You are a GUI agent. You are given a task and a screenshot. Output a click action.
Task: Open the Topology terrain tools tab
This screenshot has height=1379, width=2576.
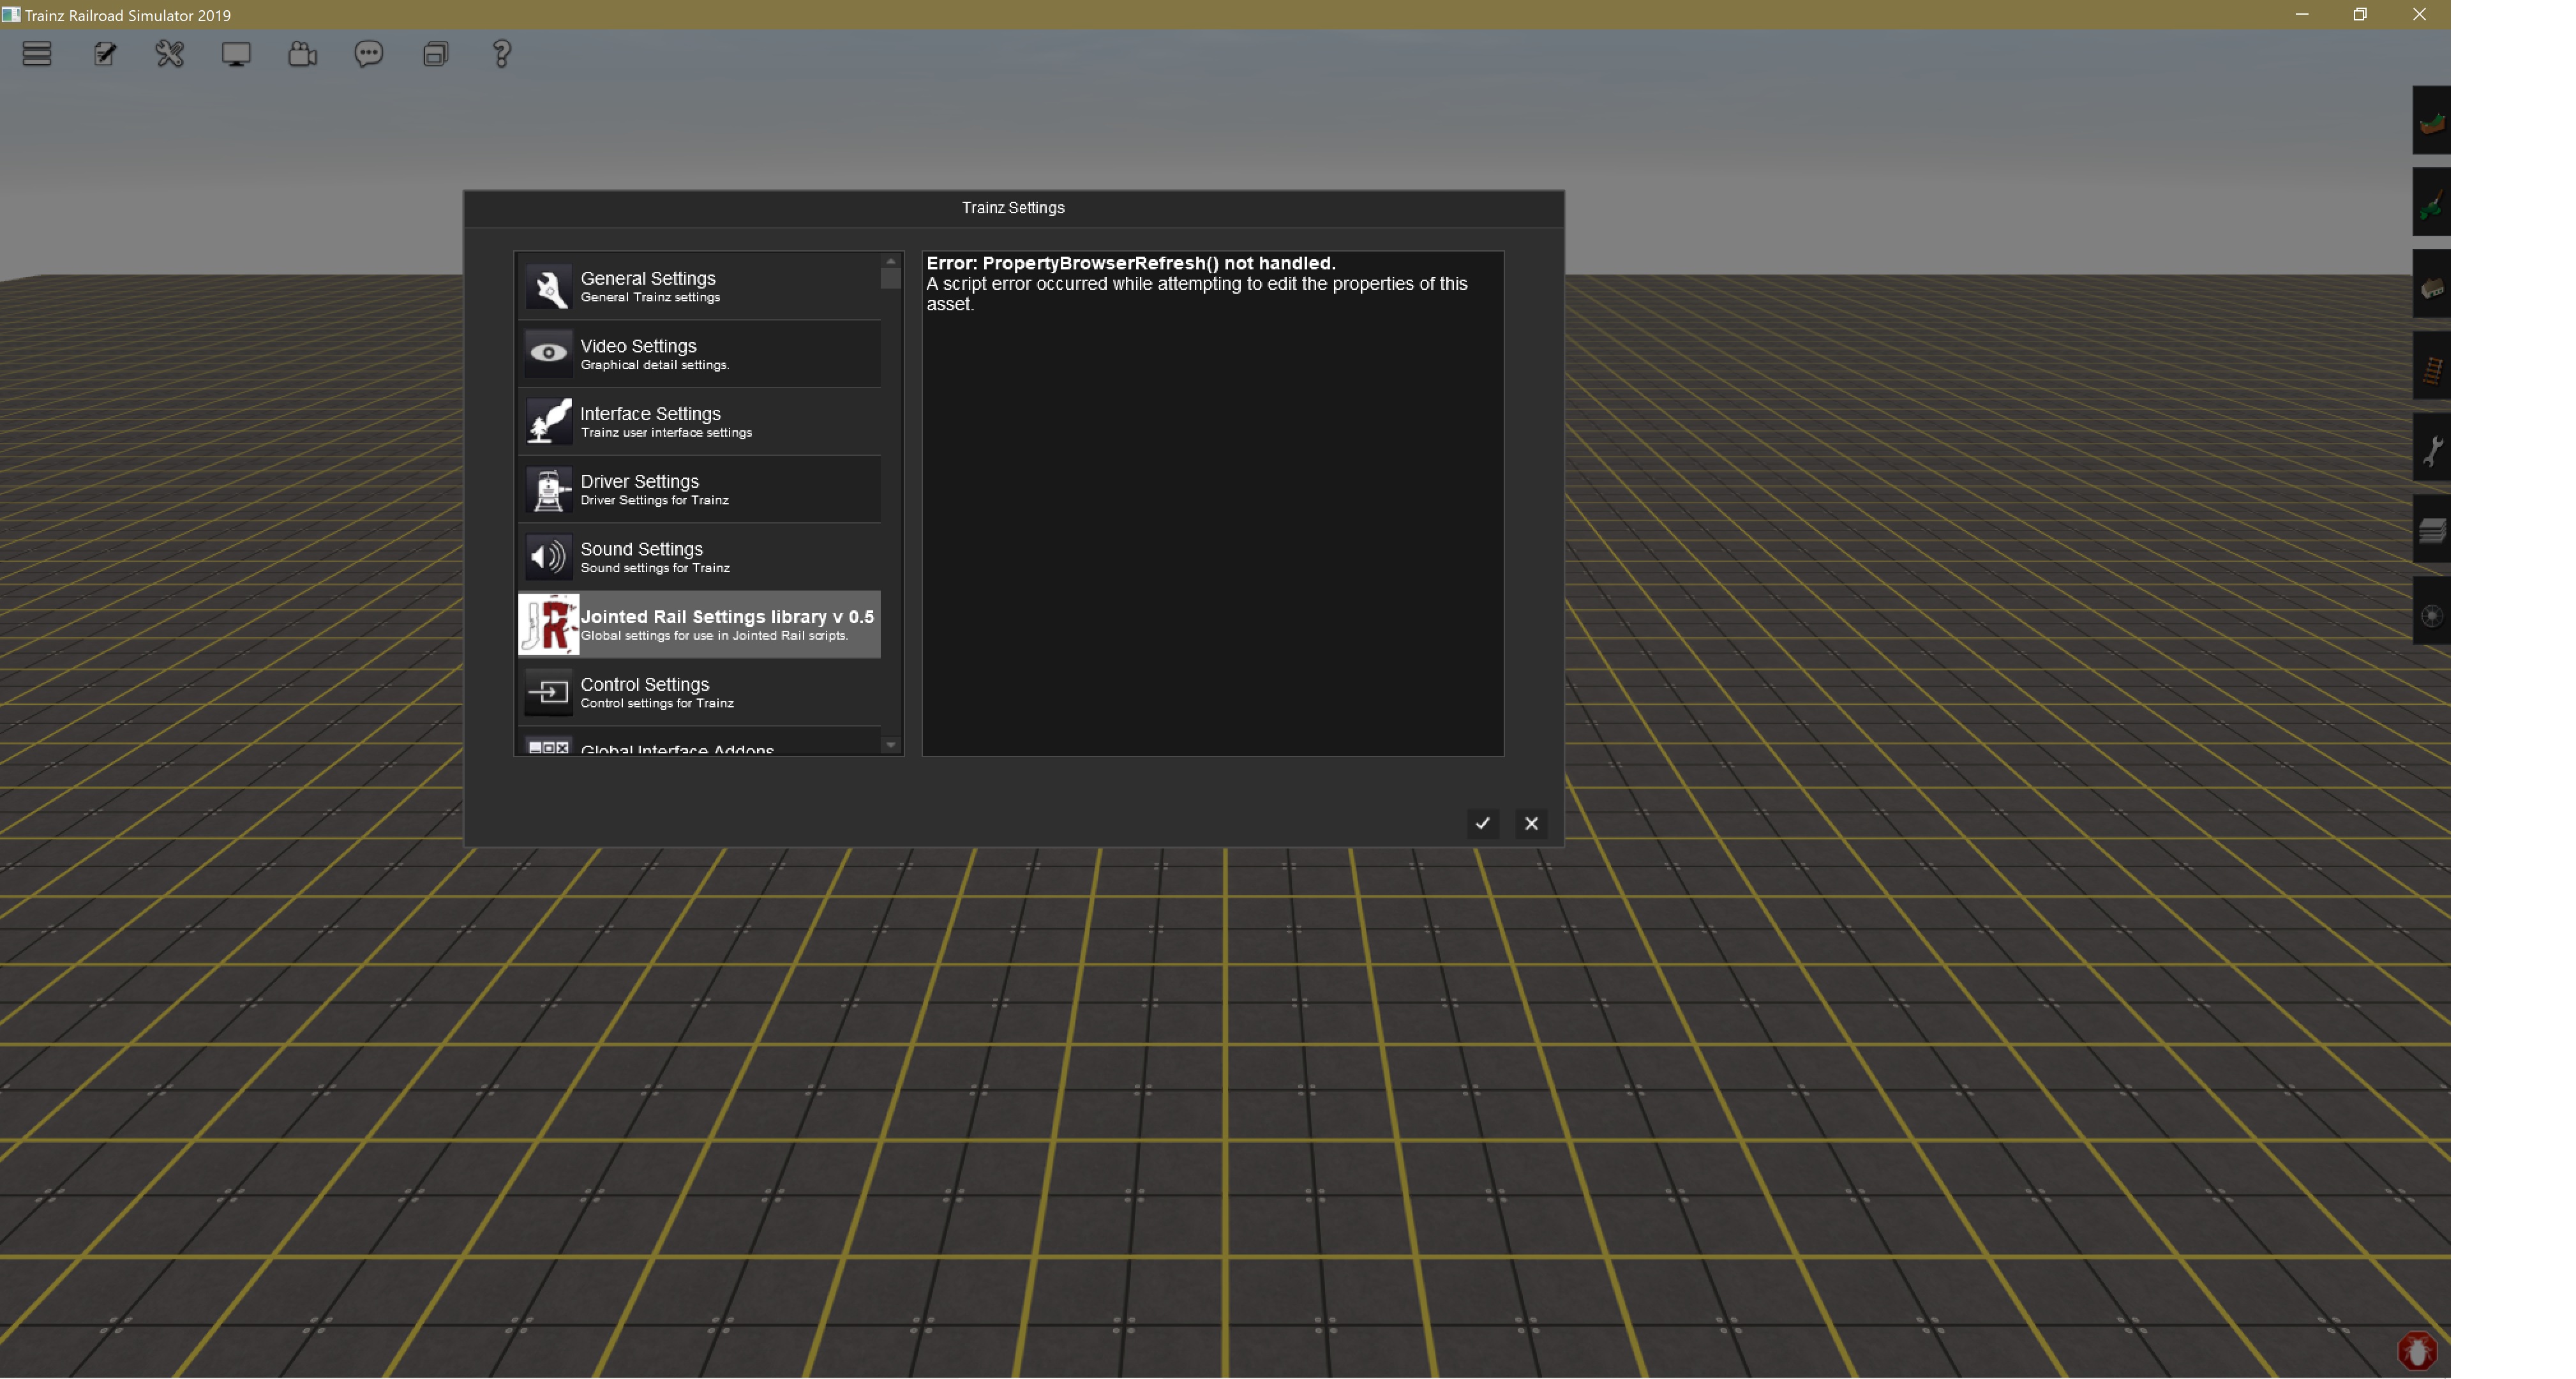(2432, 121)
